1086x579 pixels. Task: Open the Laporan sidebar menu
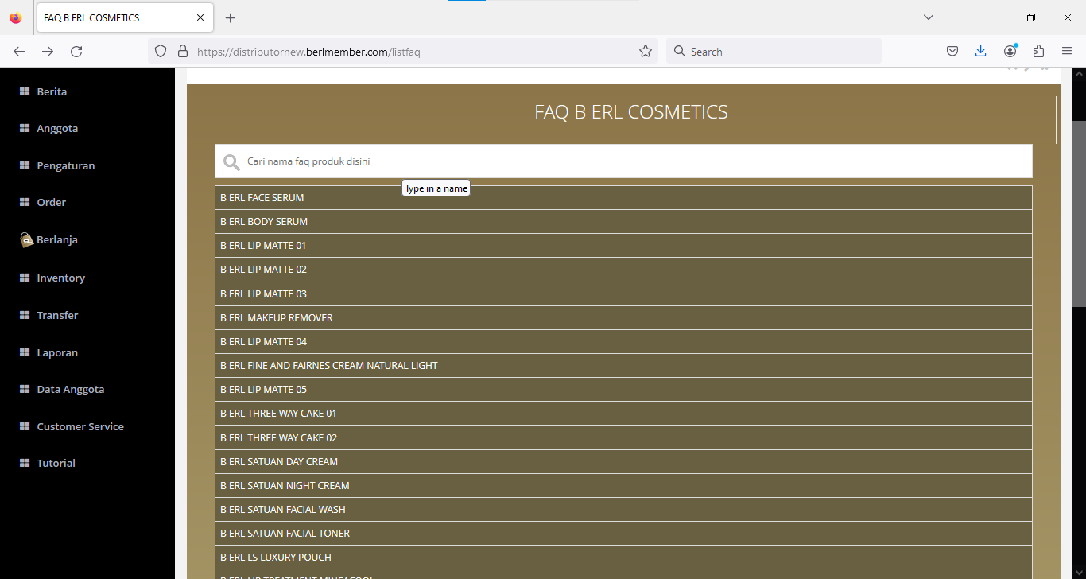(x=57, y=352)
